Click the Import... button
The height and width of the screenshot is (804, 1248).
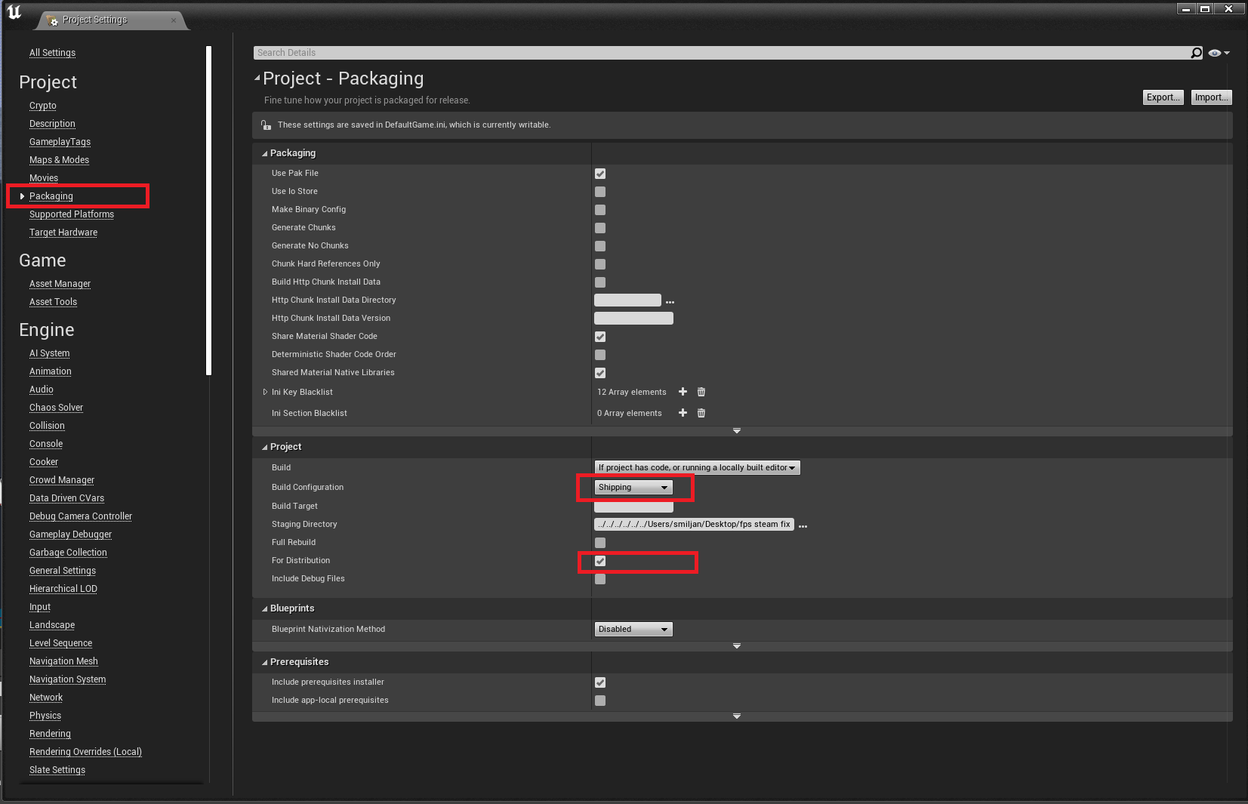tap(1211, 97)
